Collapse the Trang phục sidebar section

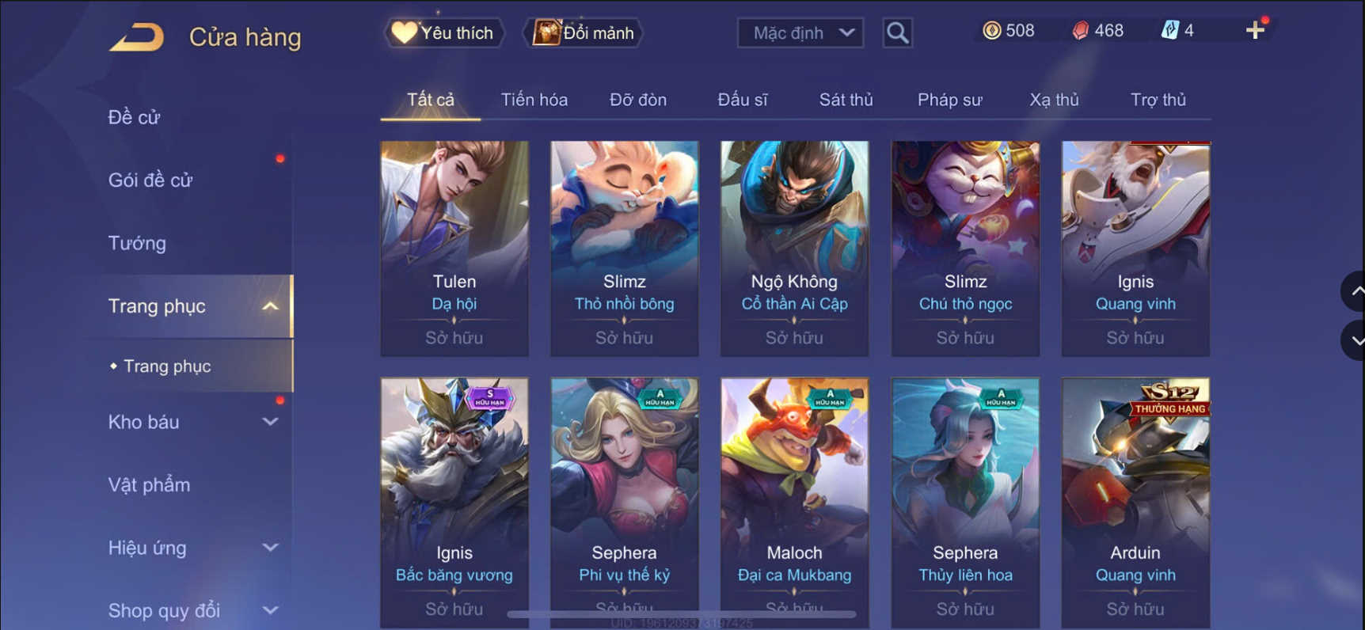pyautogui.click(x=270, y=306)
